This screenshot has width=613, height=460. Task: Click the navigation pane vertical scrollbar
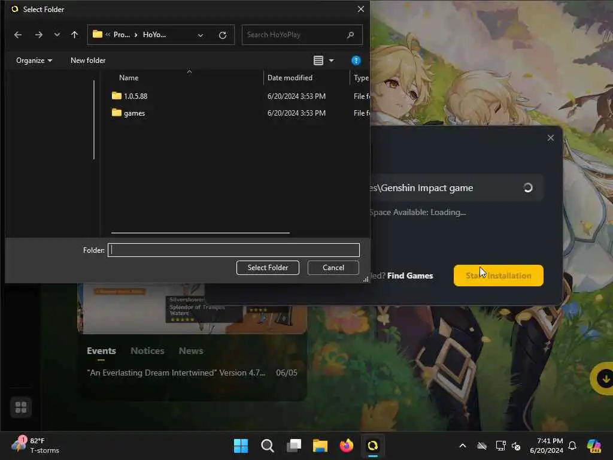coord(94,120)
